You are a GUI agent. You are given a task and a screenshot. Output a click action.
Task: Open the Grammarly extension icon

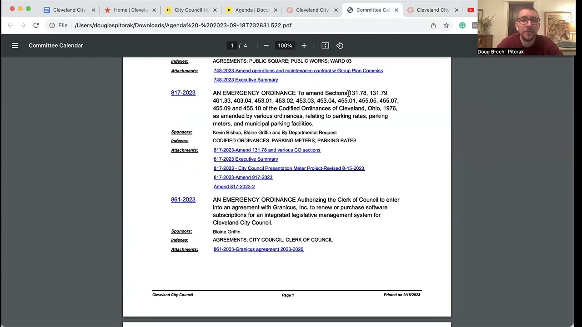click(462, 25)
